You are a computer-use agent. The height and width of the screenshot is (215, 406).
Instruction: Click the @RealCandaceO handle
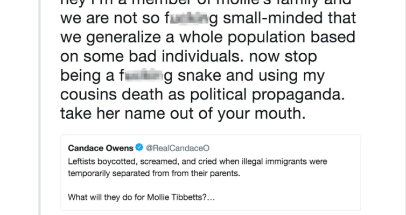pos(178,148)
